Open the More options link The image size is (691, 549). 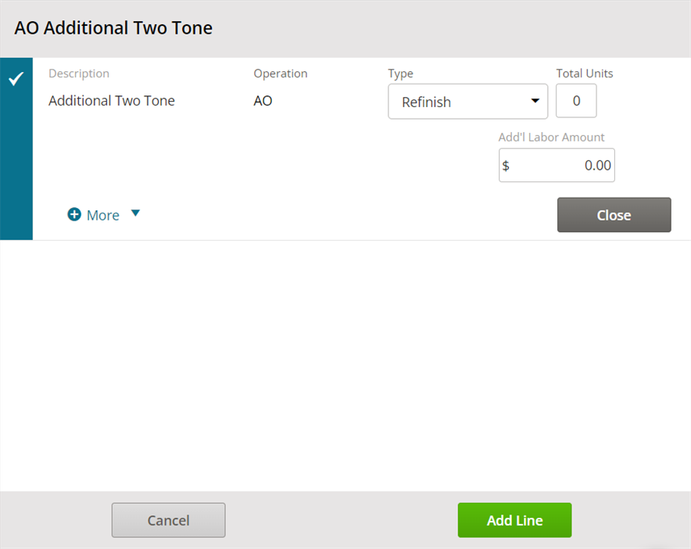[x=102, y=215]
